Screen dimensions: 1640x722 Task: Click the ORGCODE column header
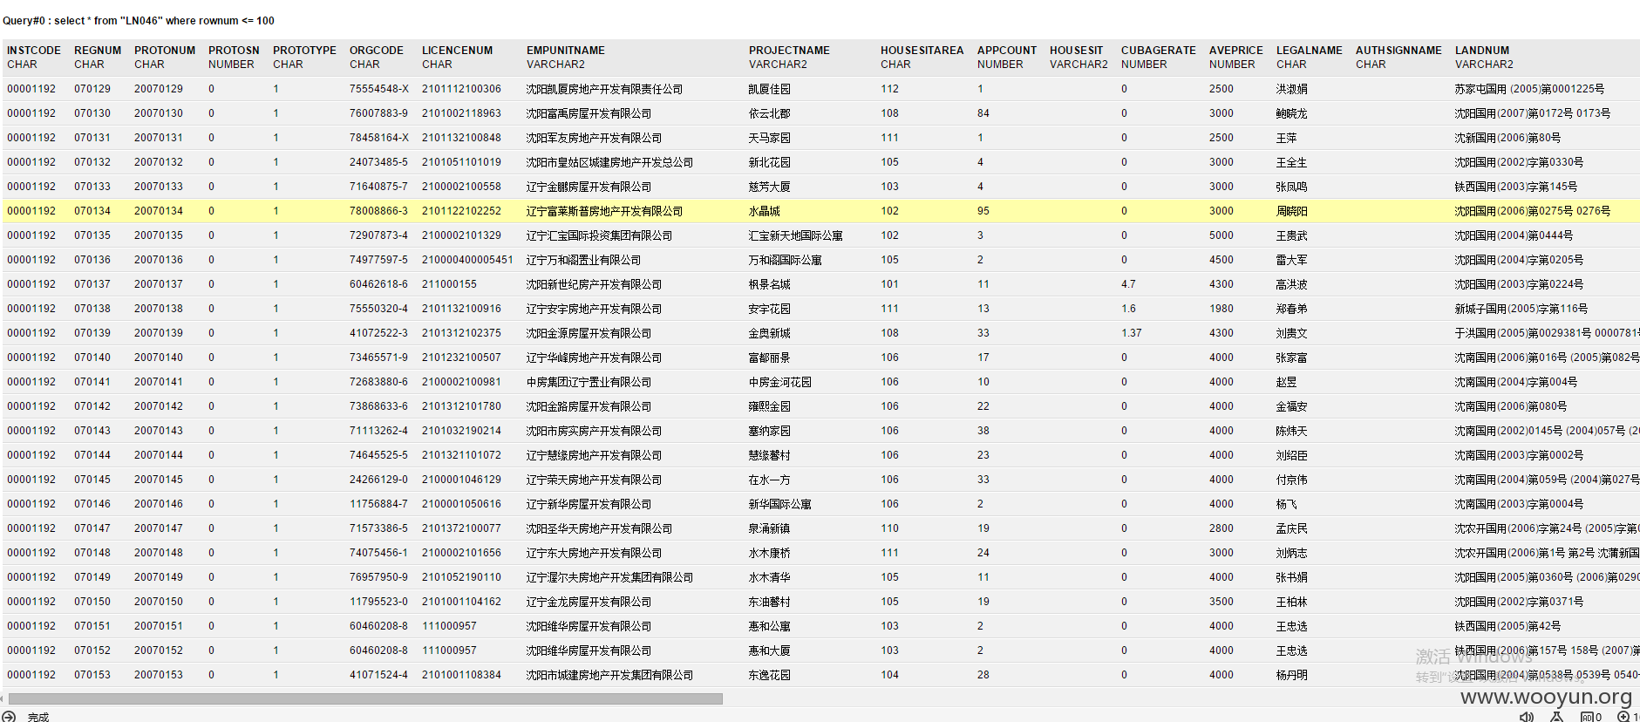click(x=377, y=51)
